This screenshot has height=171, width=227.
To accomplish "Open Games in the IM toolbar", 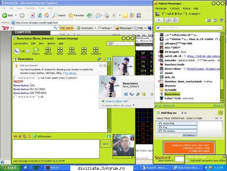I will [60, 51].
